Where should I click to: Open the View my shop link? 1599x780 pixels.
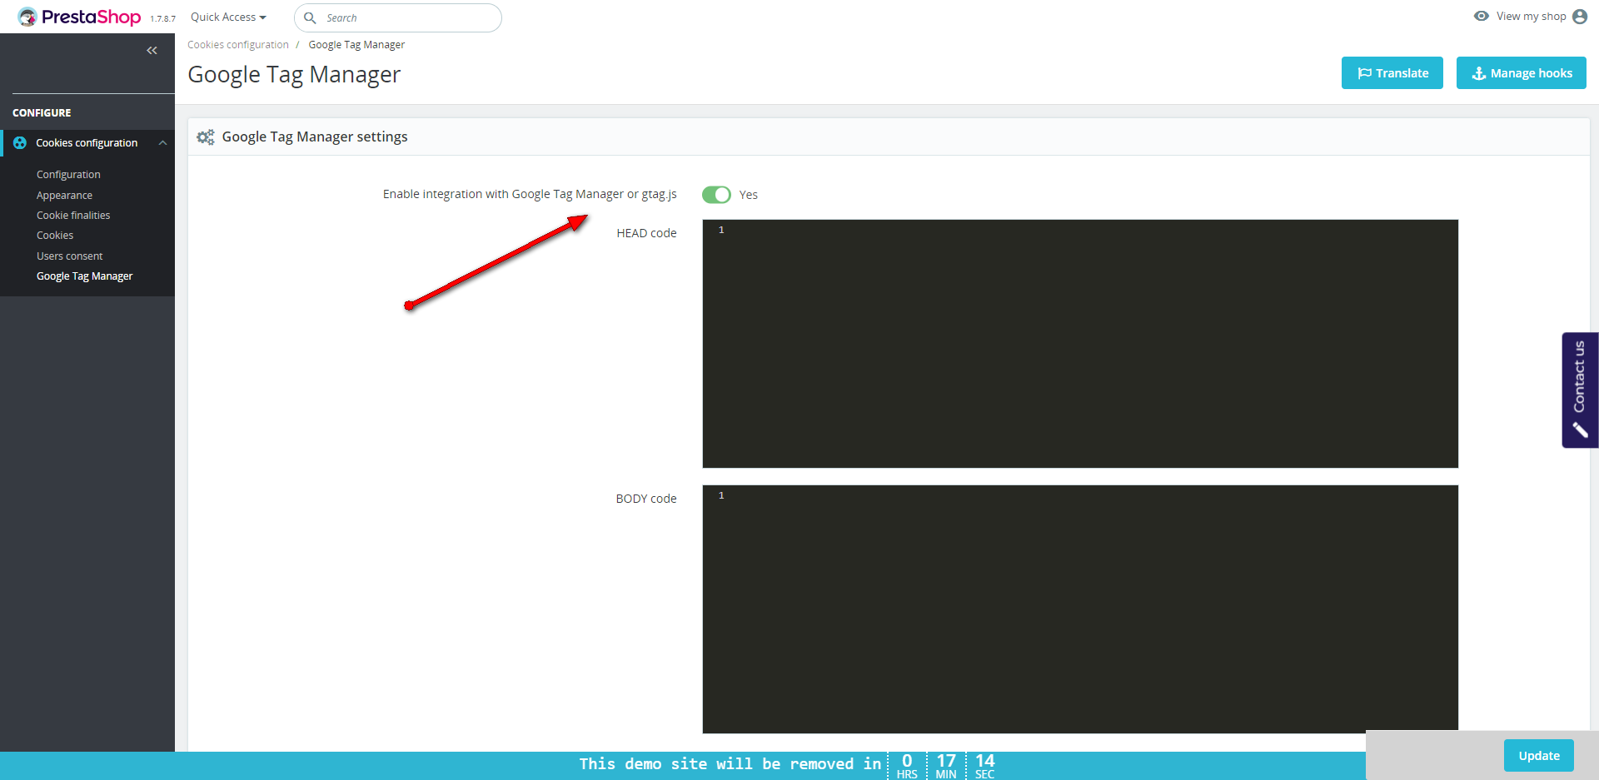[x=1531, y=16]
